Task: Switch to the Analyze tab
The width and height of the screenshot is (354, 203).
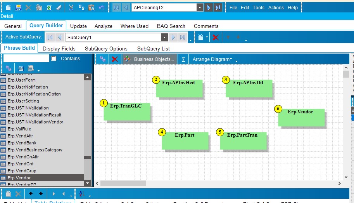Action: [104, 26]
